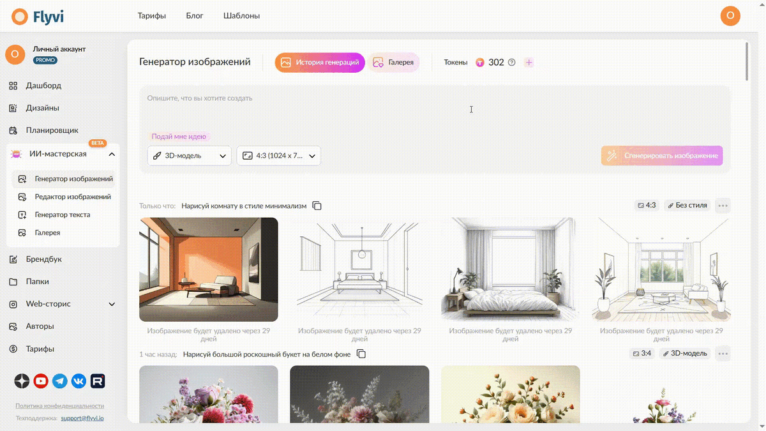
Task: Open the purple and red bouquet thumbnail
Action: click(x=209, y=394)
